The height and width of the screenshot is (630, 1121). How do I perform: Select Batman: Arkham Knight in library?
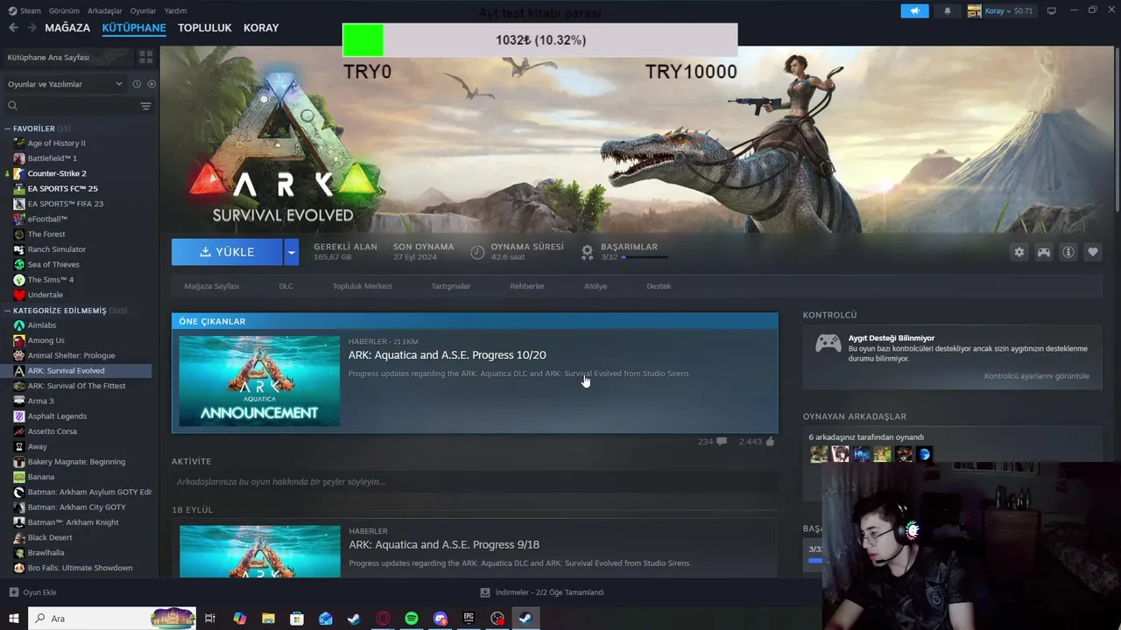(73, 522)
